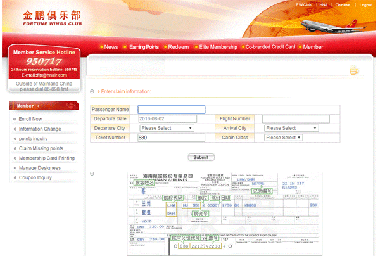Click the Enter claim information heading
This screenshot has height=256, width=380.
(x=126, y=91)
